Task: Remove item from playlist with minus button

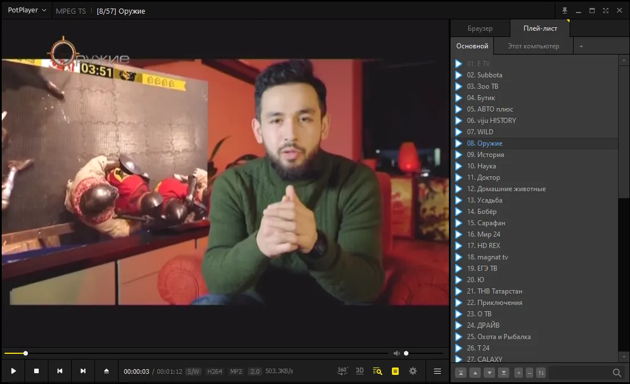Action: pos(530,373)
